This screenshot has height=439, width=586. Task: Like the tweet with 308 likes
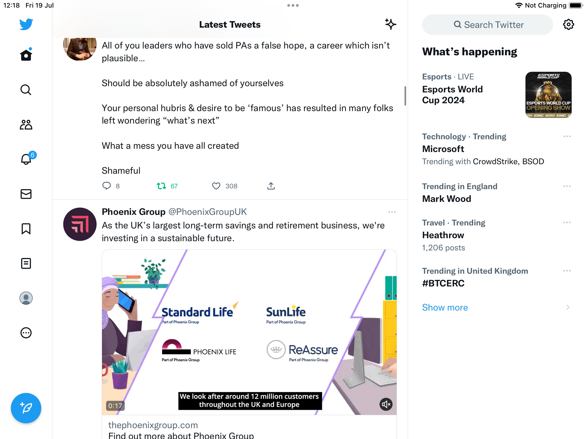[216, 186]
